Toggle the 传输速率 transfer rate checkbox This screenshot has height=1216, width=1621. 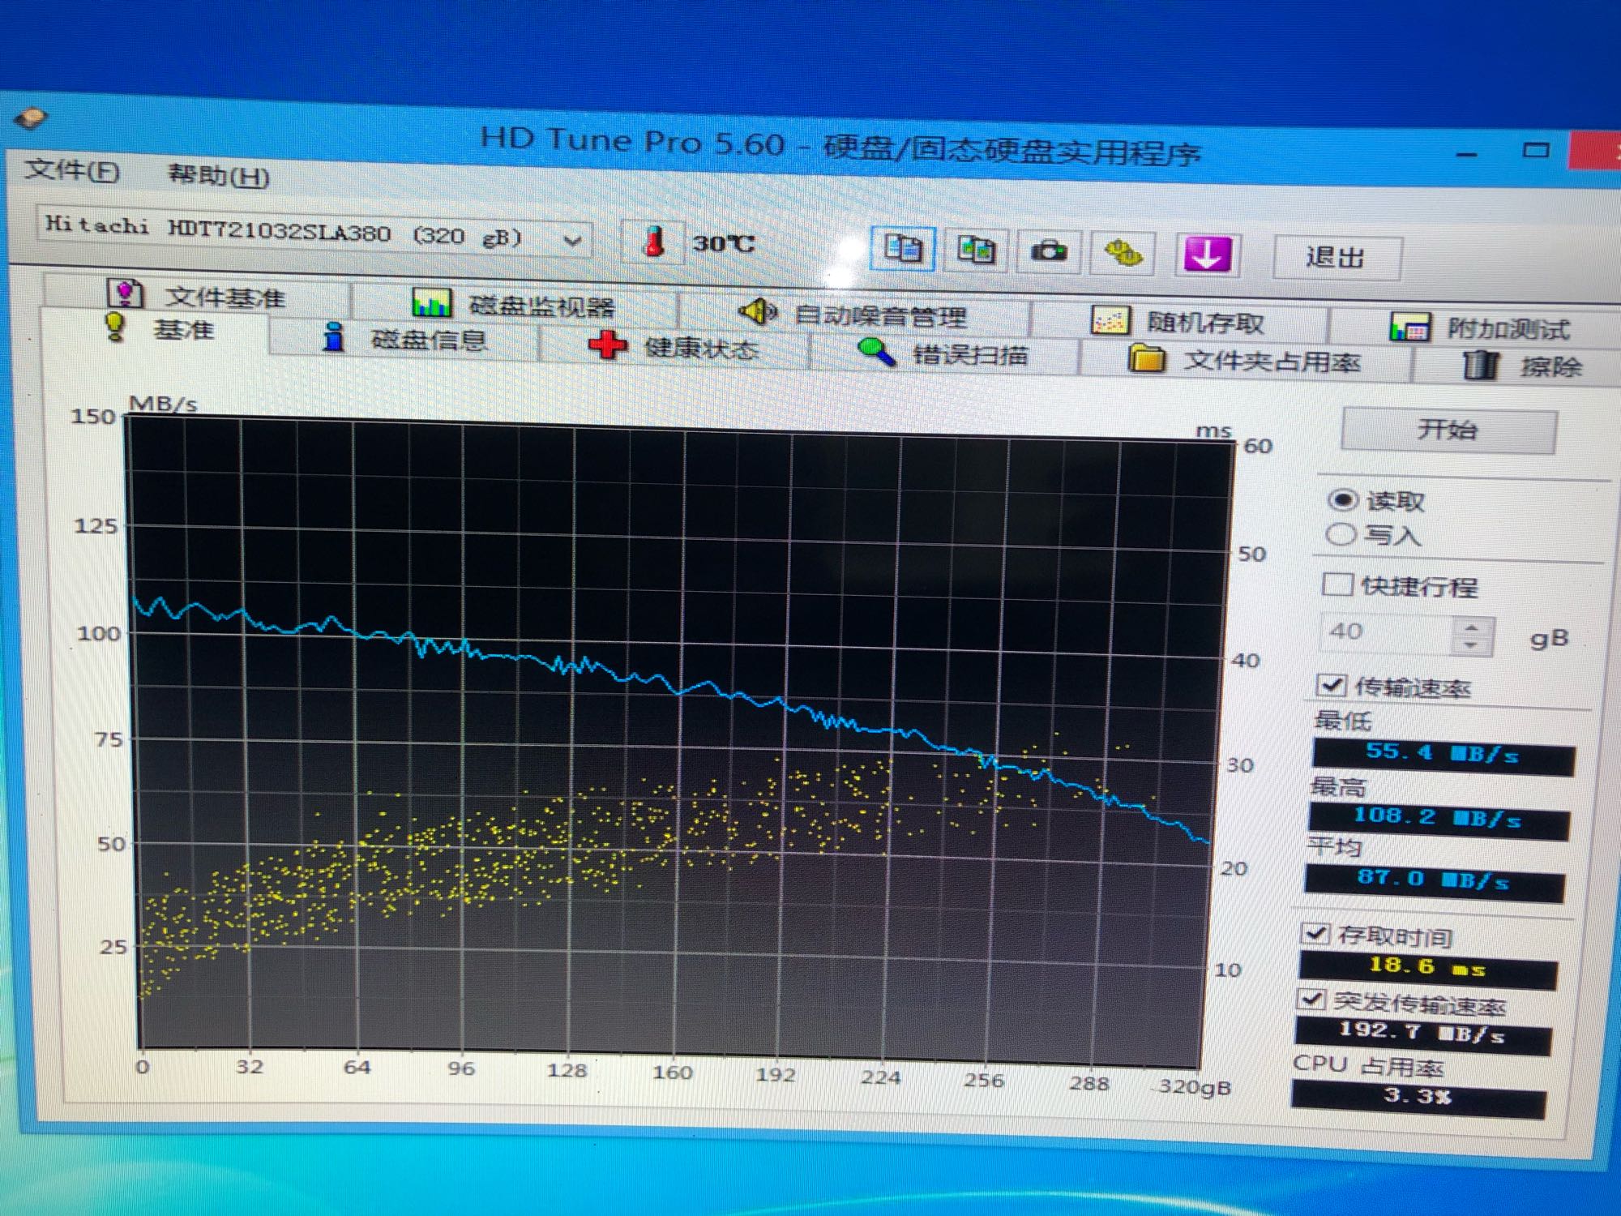click(1332, 686)
